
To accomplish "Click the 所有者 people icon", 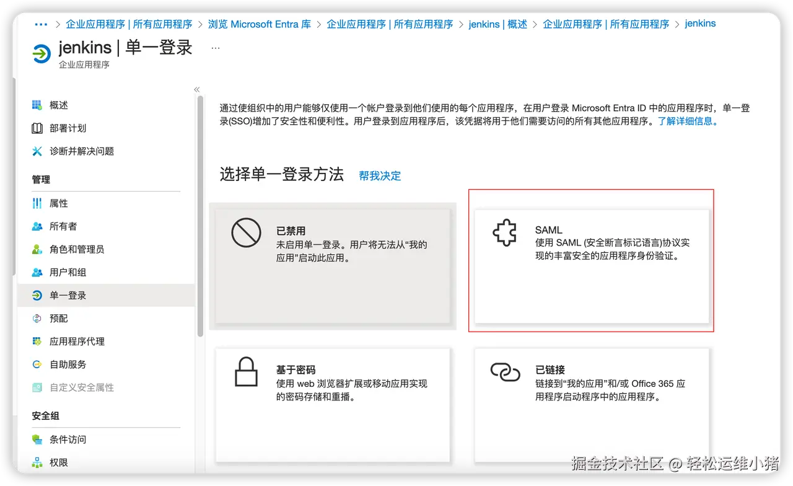I will 37,226.
